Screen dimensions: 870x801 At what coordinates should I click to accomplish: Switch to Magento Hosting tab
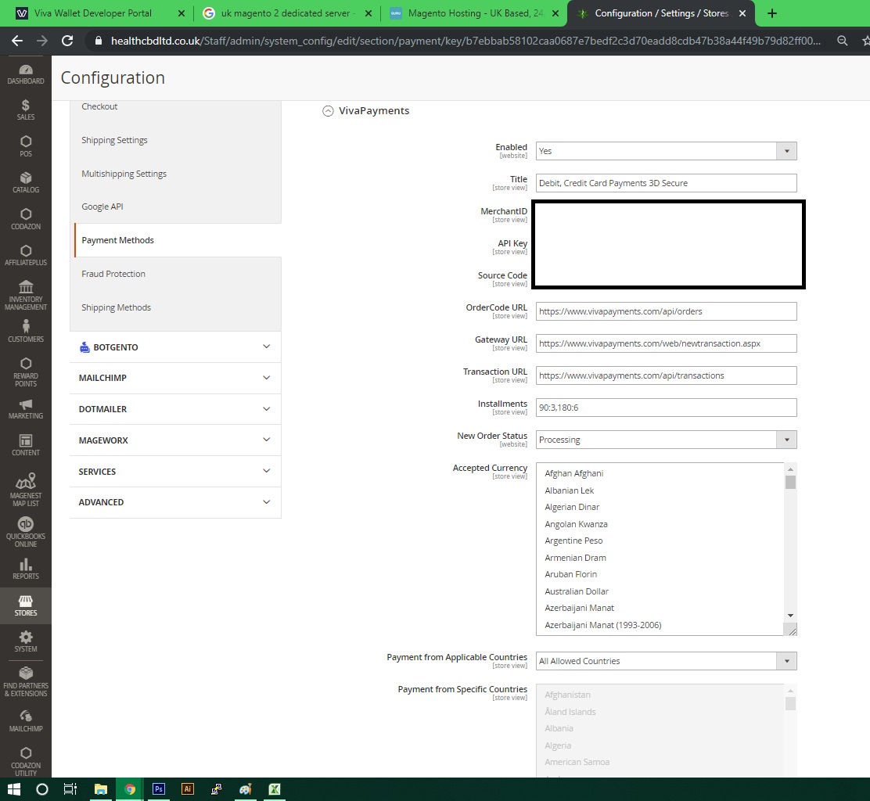point(476,13)
